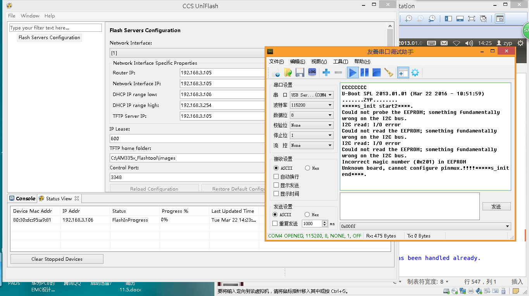
Task: Open the 工具(T) menu
Action: [340, 62]
